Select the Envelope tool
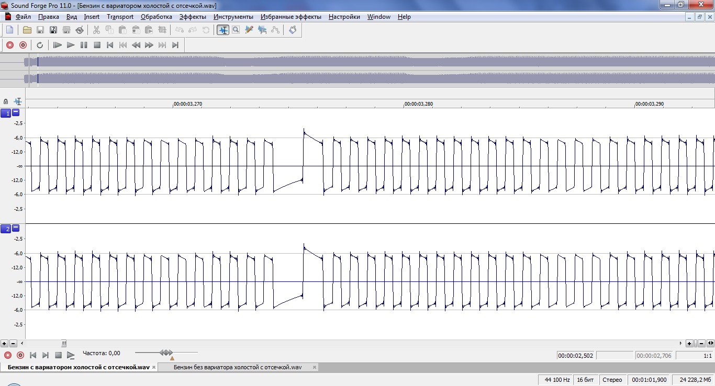 [x=275, y=30]
